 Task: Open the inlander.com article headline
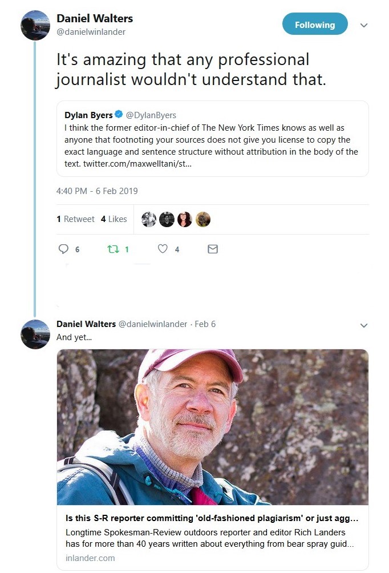[208, 518]
